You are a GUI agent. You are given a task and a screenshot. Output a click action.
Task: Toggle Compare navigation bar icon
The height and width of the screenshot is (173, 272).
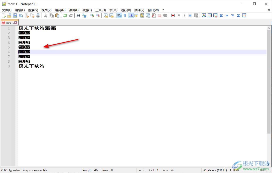pyautogui.click(x=244, y=15)
